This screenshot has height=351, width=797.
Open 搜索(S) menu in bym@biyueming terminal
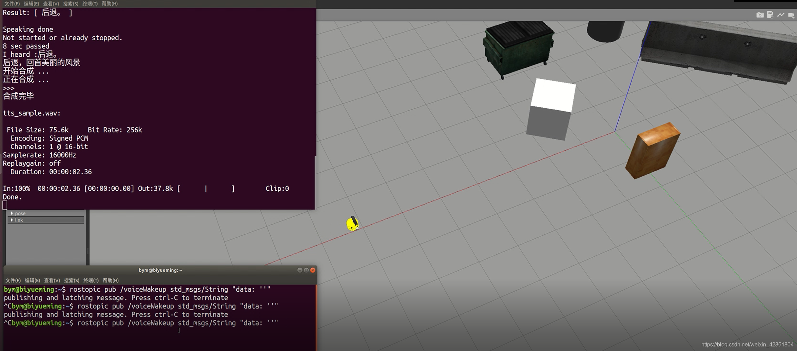tap(72, 280)
